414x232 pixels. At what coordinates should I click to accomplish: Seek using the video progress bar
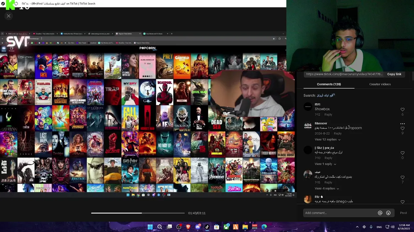(x=138, y=213)
